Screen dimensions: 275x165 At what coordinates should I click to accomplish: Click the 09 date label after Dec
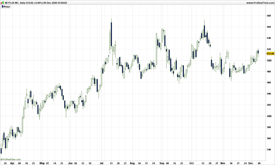(x=259, y=163)
